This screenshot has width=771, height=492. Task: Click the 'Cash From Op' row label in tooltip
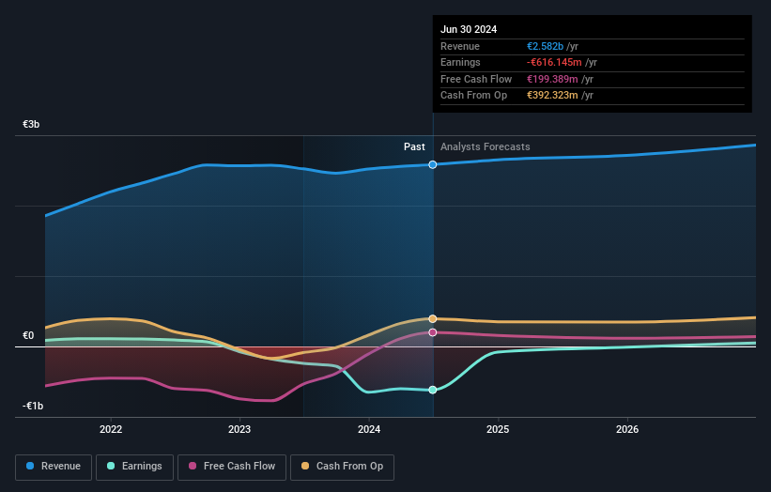473,96
